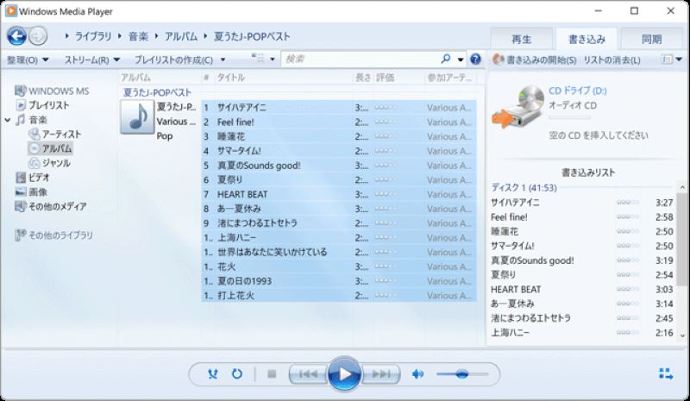The height and width of the screenshot is (401, 690).
Task: Click ライブラリ in the breadcrumb
Action: pyautogui.click(x=93, y=36)
